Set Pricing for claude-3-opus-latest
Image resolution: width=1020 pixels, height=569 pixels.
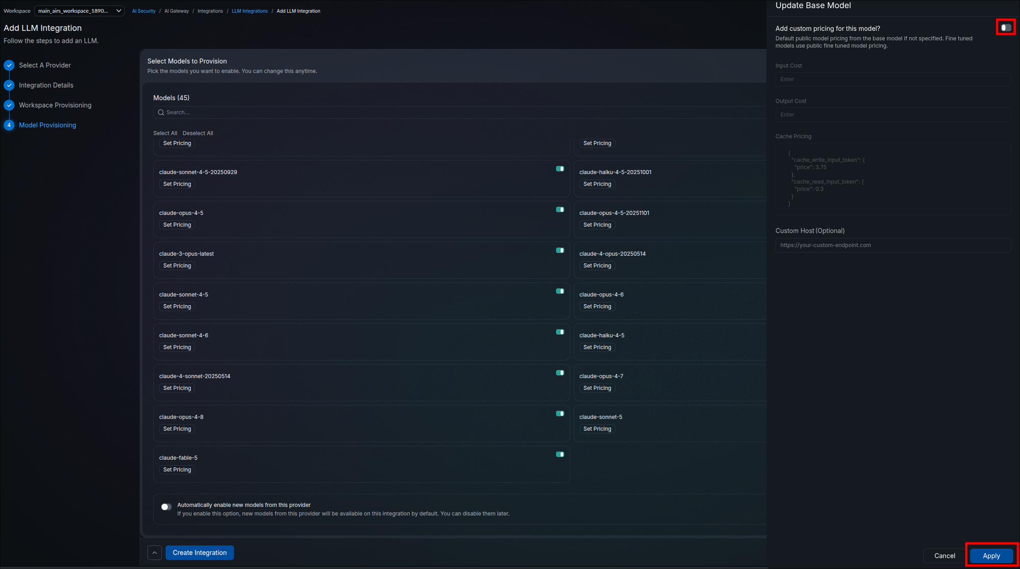177,266
